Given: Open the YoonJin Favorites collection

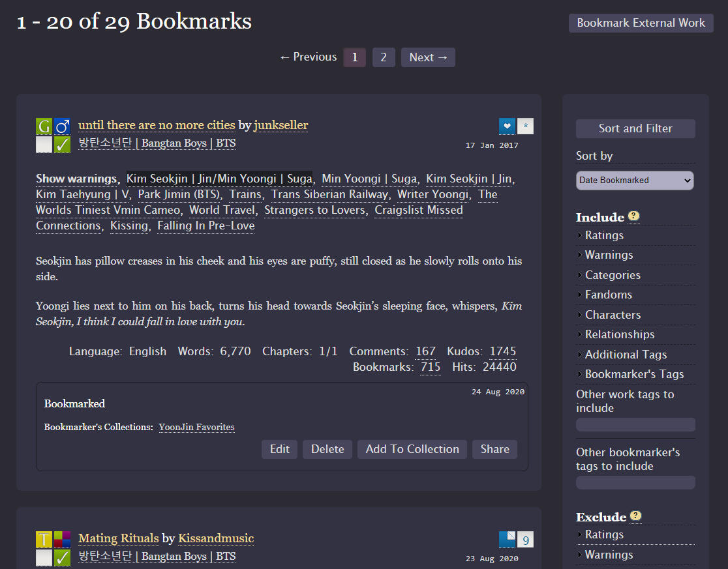Looking at the screenshot, I should point(196,427).
